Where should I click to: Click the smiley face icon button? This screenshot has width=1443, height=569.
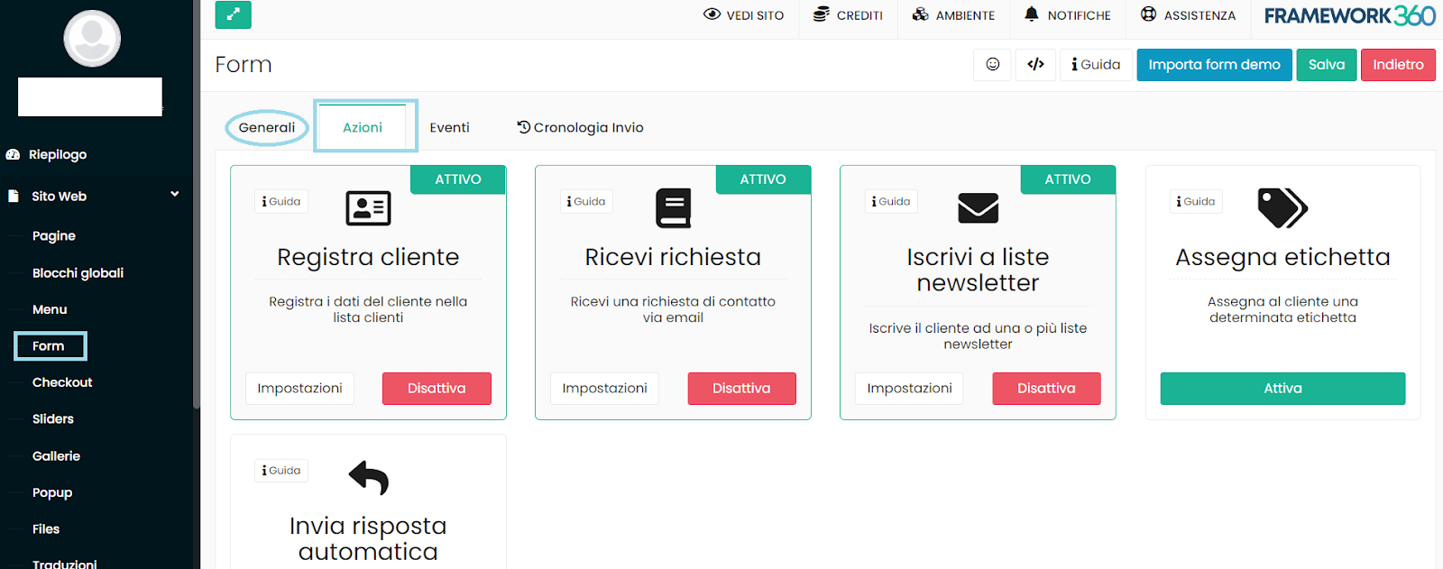click(992, 64)
